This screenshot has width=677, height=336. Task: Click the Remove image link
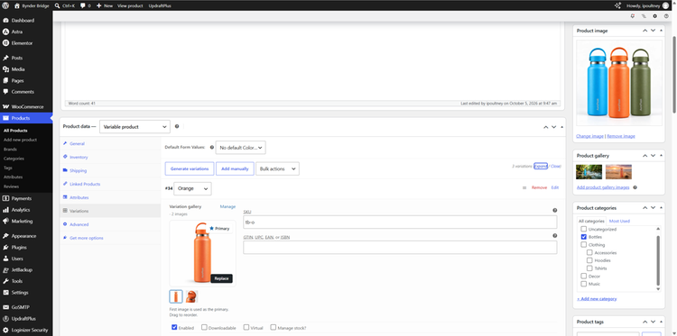(621, 136)
